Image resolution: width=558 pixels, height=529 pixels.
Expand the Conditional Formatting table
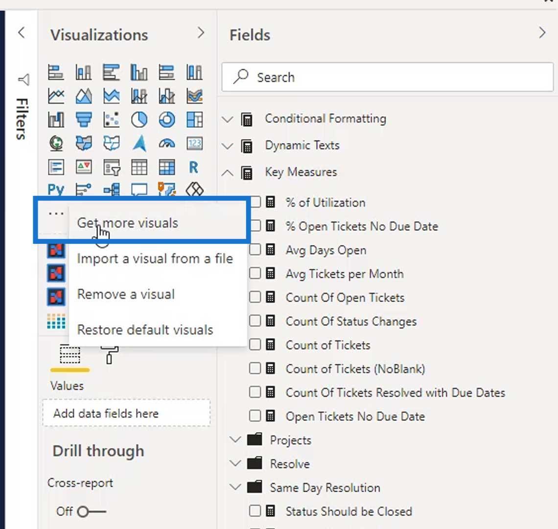click(228, 119)
